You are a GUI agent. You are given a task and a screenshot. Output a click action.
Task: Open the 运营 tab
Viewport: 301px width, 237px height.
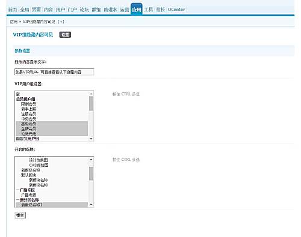(x=125, y=10)
